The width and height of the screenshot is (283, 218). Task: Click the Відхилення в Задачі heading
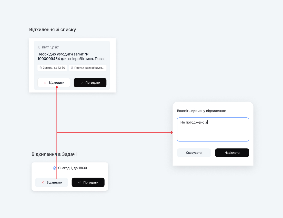coord(54,154)
